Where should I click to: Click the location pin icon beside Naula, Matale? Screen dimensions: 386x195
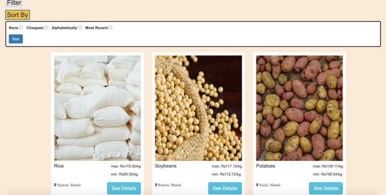coord(257,185)
